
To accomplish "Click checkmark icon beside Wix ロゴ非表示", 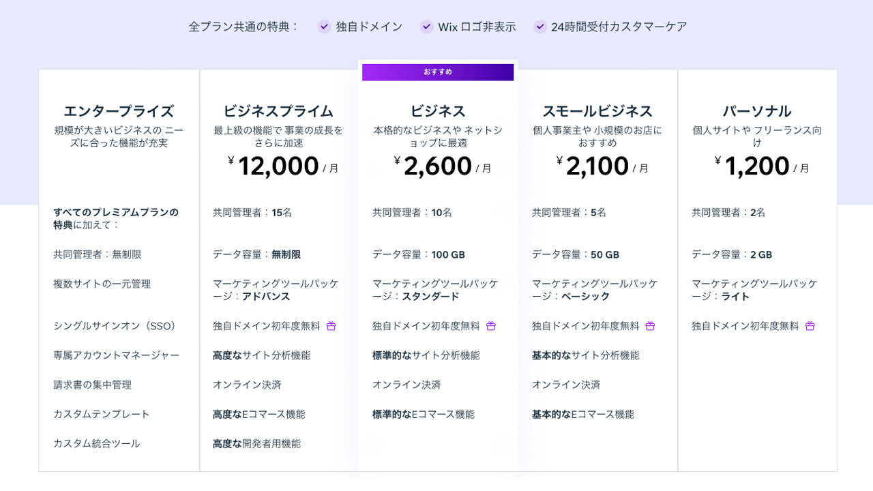I will tap(426, 27).
